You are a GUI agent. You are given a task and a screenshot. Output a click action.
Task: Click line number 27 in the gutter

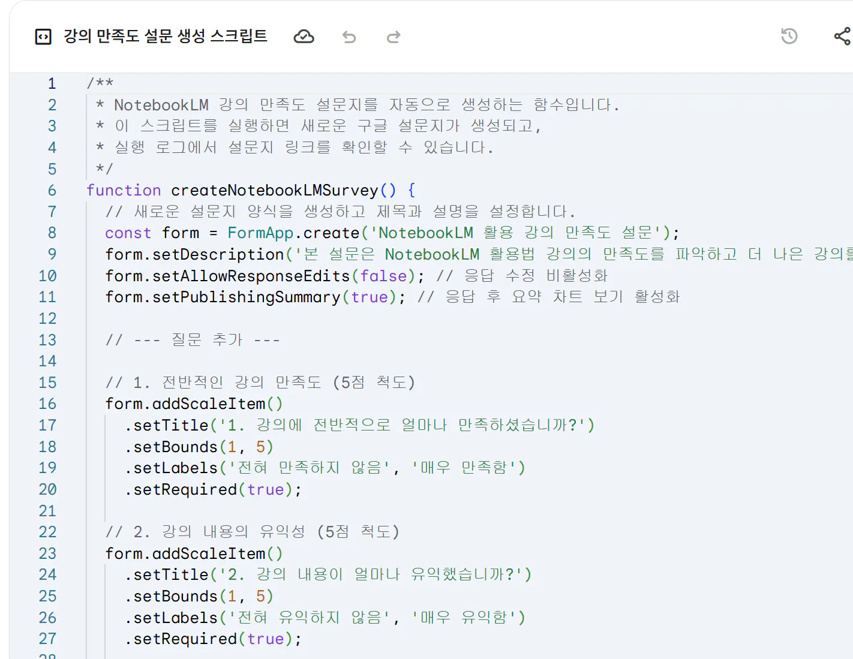point(47,639)
